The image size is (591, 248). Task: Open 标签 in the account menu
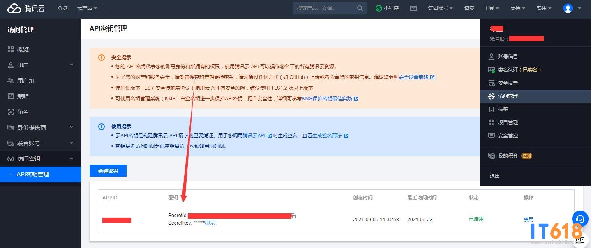point(536,109)
